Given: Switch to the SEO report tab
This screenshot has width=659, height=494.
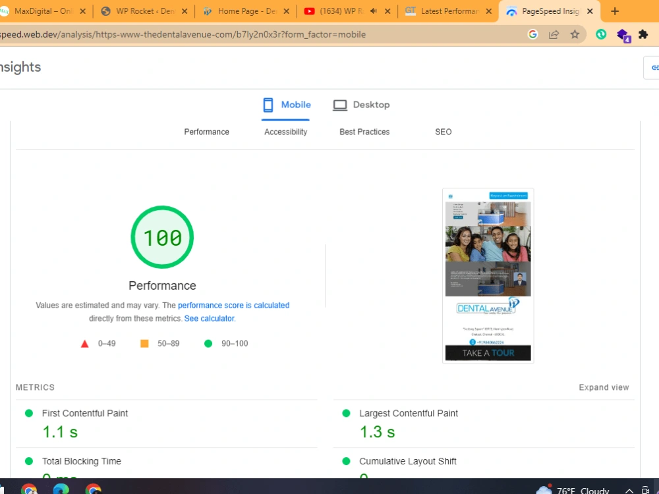Looking at the screenshot, I should tap(443, 132).
